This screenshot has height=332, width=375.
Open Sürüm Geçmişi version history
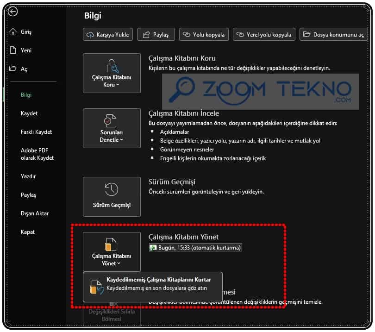(x=112, y=196)
